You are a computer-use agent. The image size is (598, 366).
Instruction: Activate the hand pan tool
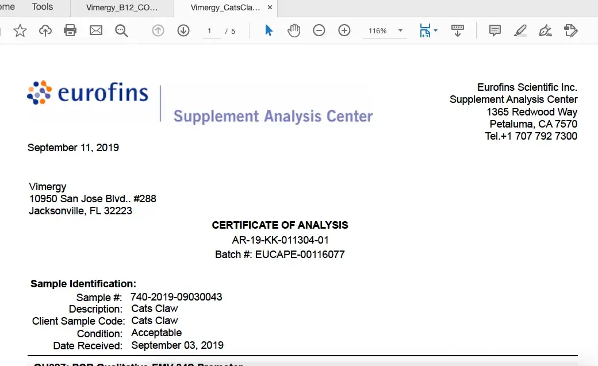(x=294, y=30)
